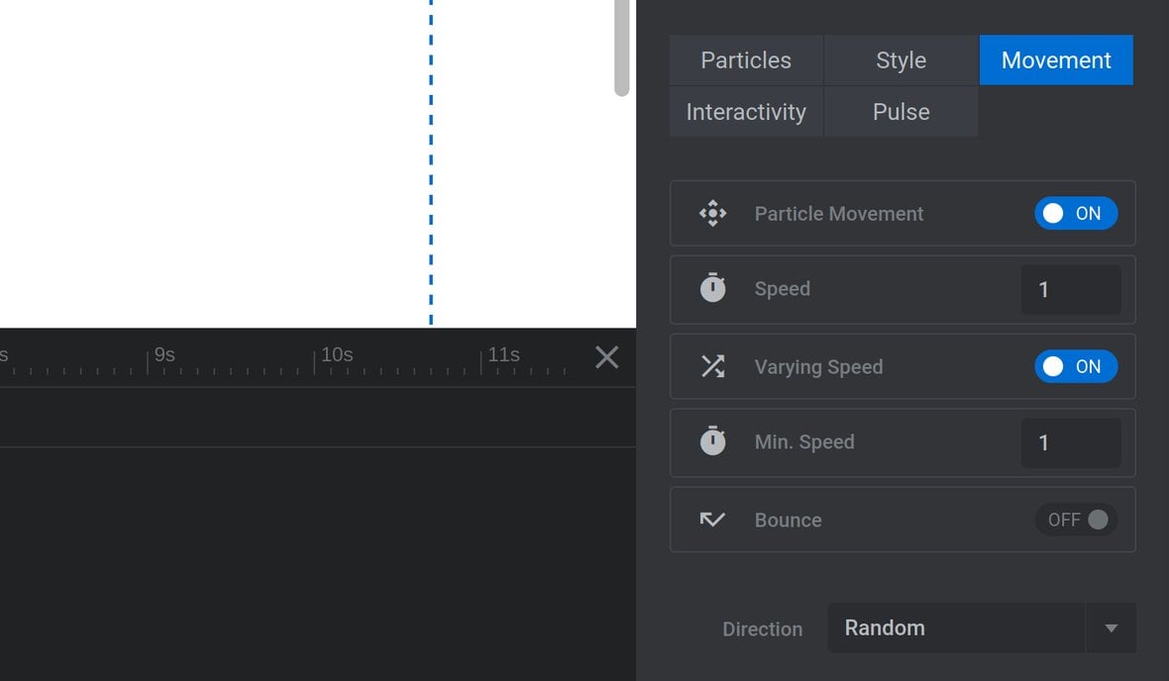
Task: Enable the Bounce toggle
Action: click(x=1076, y=520)
